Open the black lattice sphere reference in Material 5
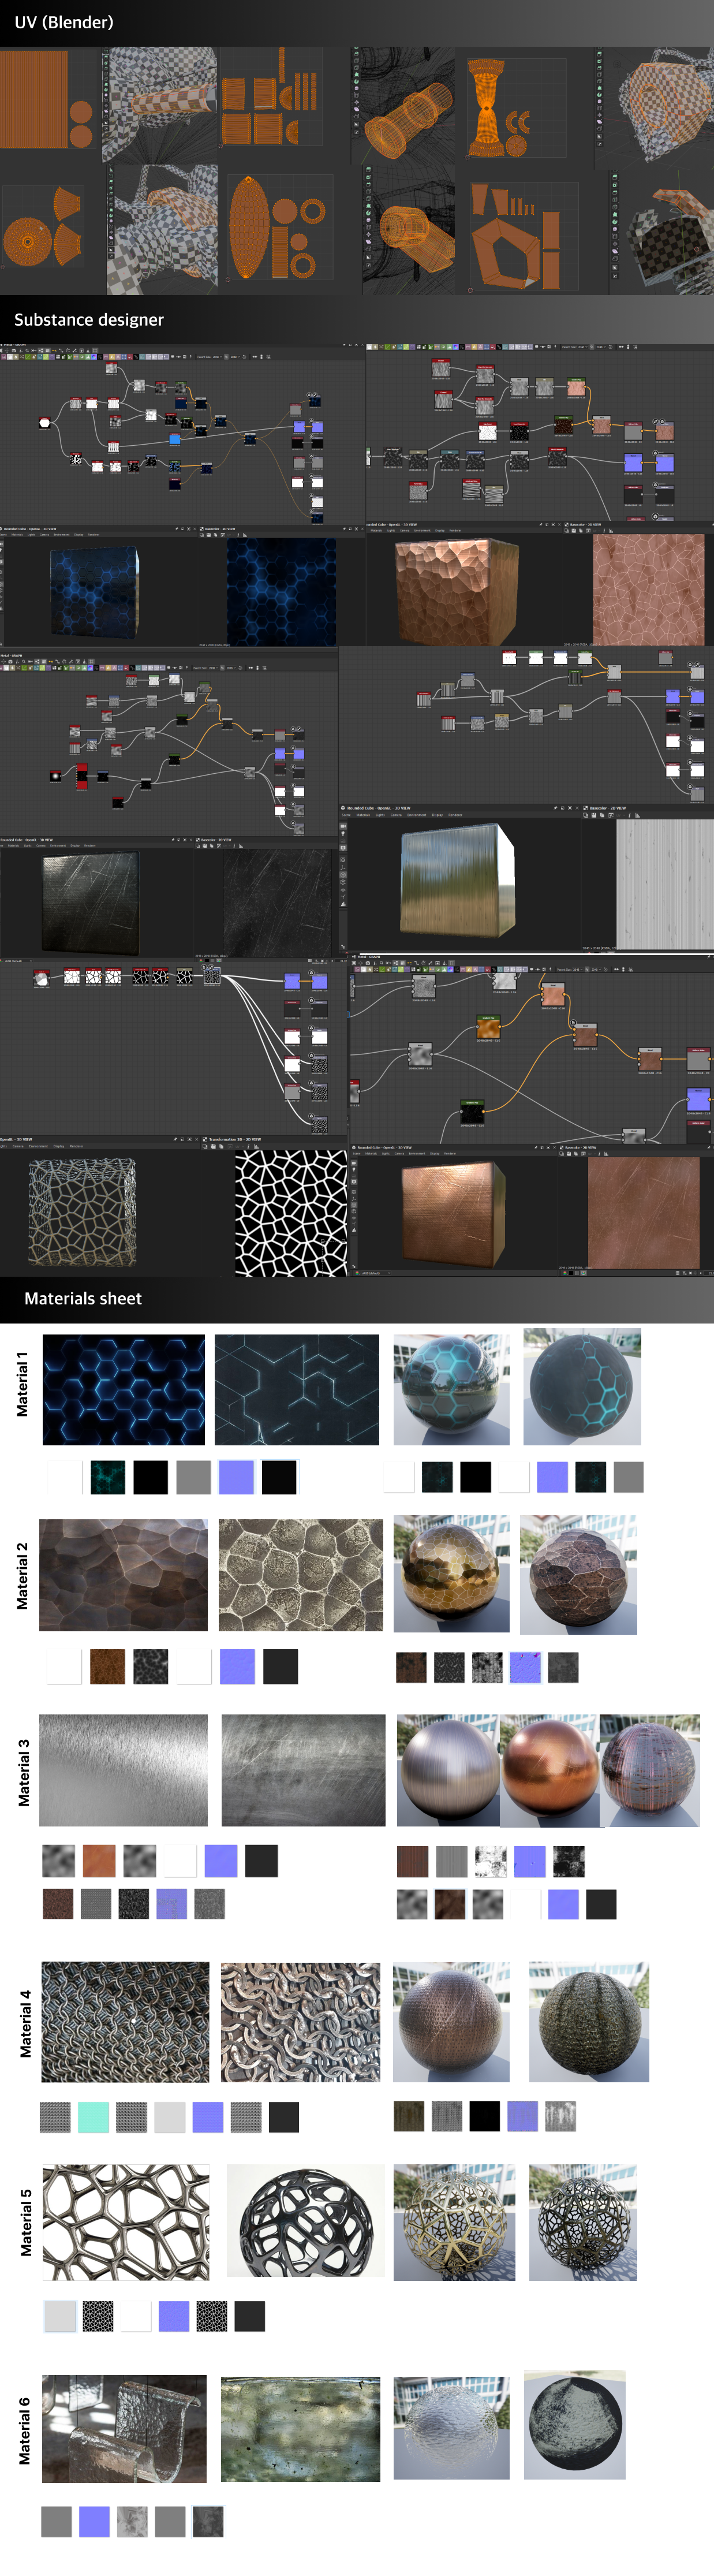Screen dimensions: 714x2576 coord(305,2221)
